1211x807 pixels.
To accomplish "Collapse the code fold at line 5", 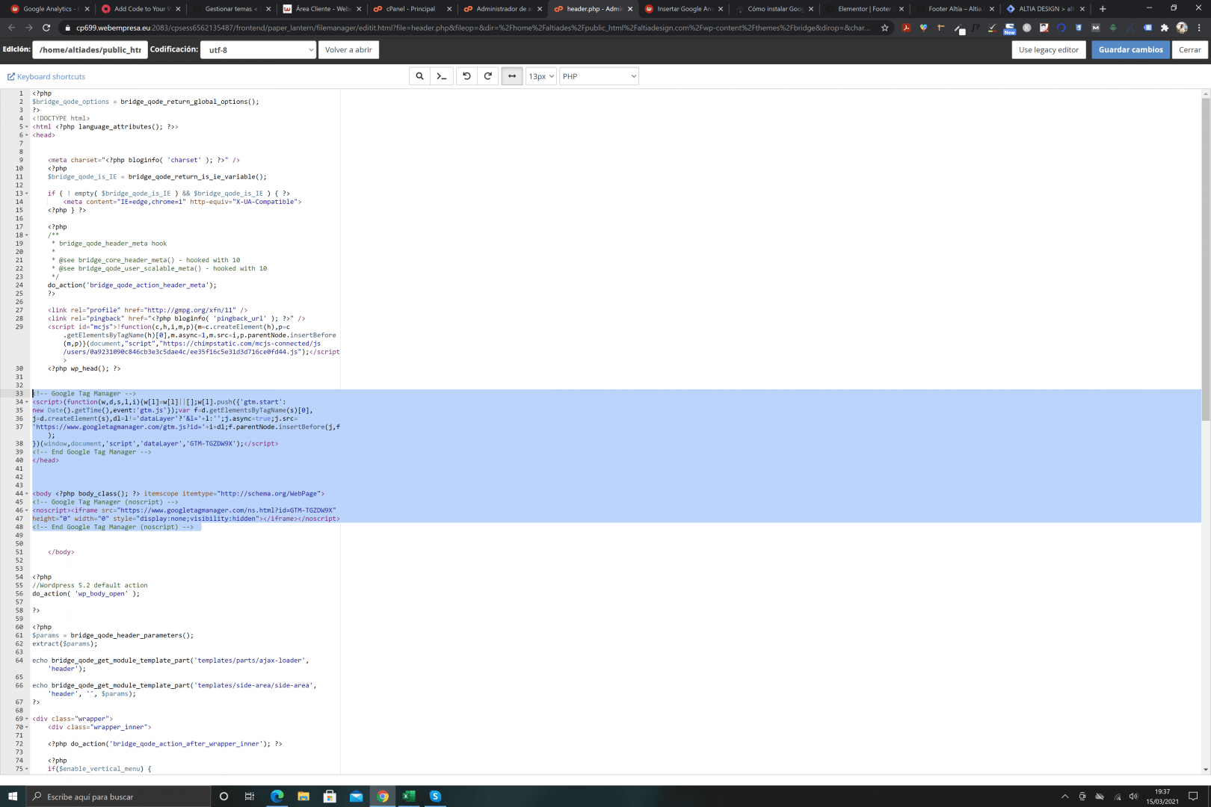I will (27, 127).
